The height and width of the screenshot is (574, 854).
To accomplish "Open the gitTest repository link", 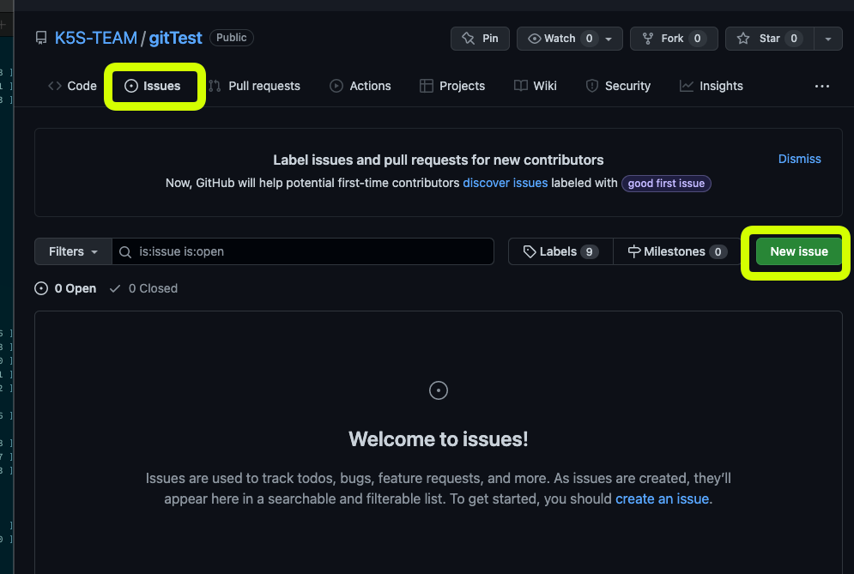I will pyautogui.click(x=175, y=38).
